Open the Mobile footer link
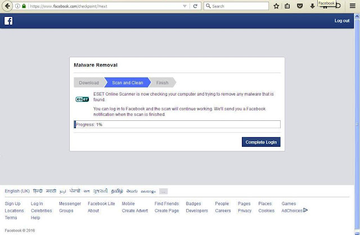360x235 pixels. point(128,204)
